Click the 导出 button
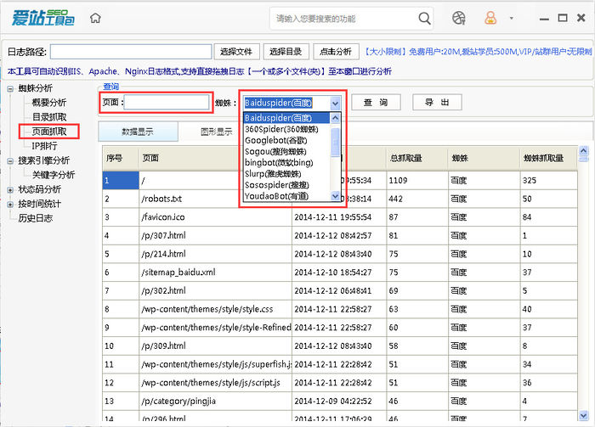Viewport: 595px width, 427px height. [437, 103]
